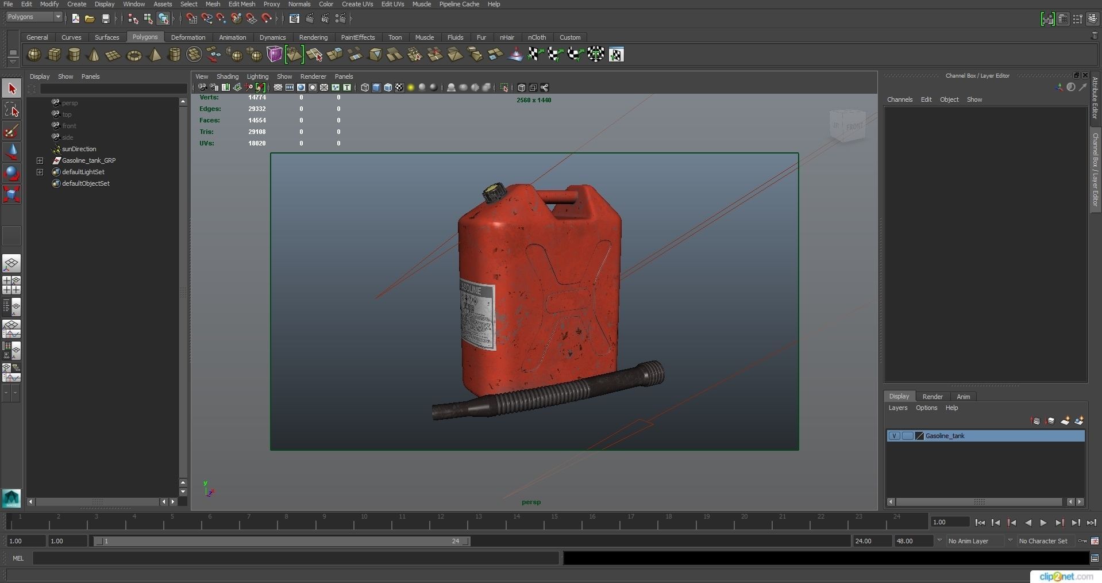
Task: Click the layer editor horizontal scrollbar
Action: [x=979, y=502]
